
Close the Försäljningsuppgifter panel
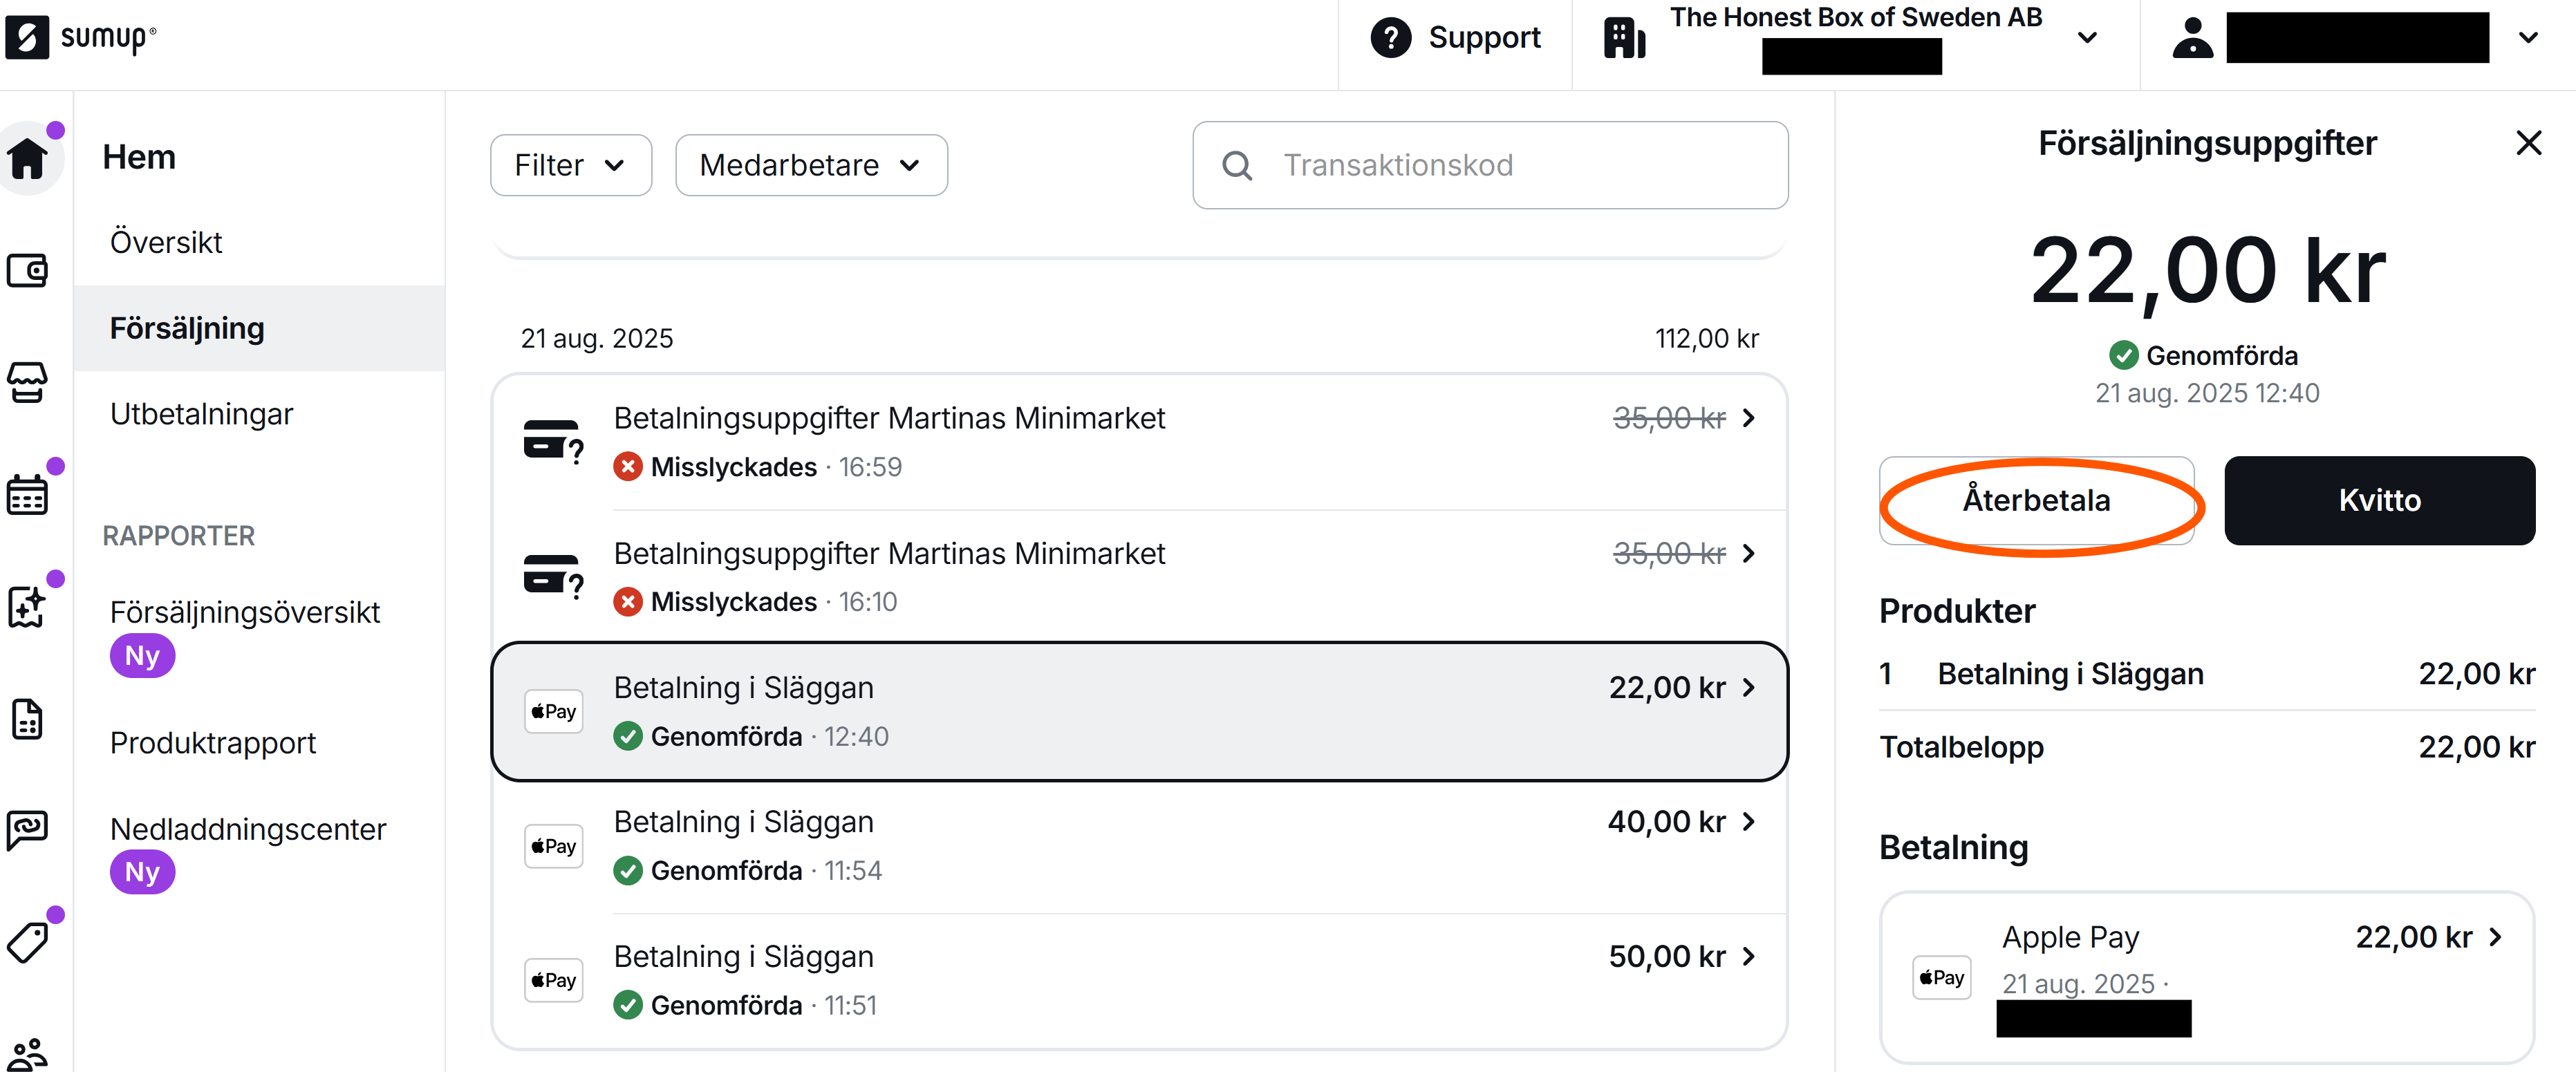tap(2528, 143)
